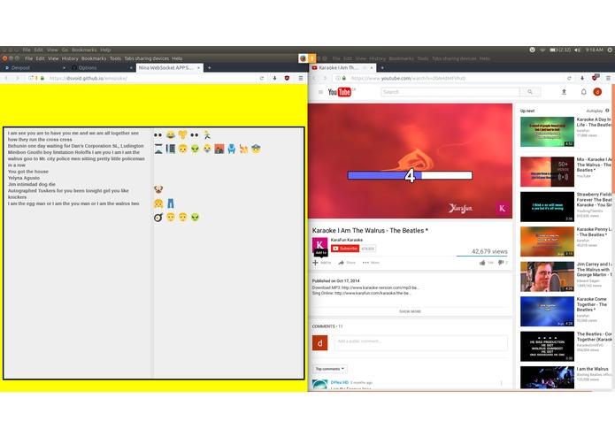Click the KaraFun Karaoke channel avatar

(319, 245)
